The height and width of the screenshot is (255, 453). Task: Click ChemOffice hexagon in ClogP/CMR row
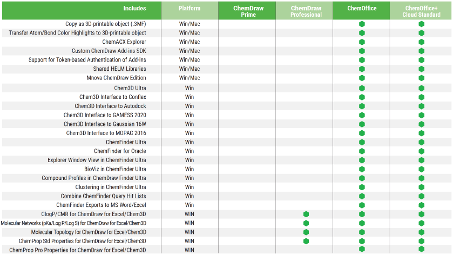pyautogui.click(x=362, y=214)
